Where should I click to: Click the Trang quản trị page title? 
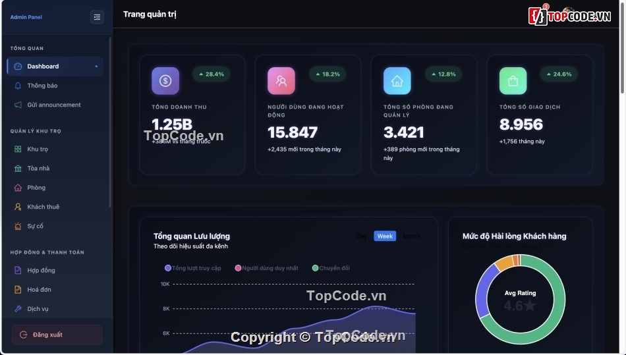[150, 14]
